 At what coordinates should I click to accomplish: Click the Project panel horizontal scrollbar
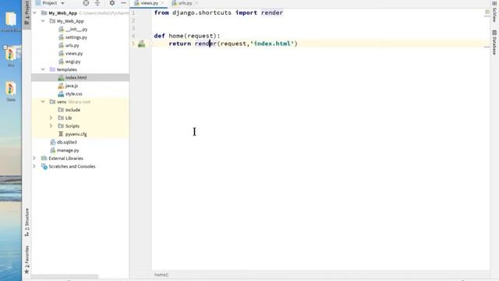[x=65, y=276]
